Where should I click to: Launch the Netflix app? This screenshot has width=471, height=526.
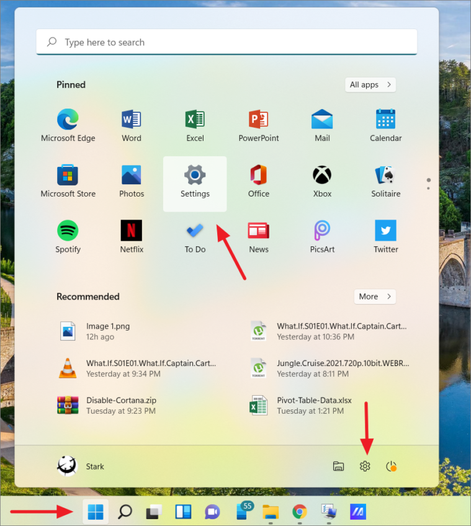pos(132,237)
